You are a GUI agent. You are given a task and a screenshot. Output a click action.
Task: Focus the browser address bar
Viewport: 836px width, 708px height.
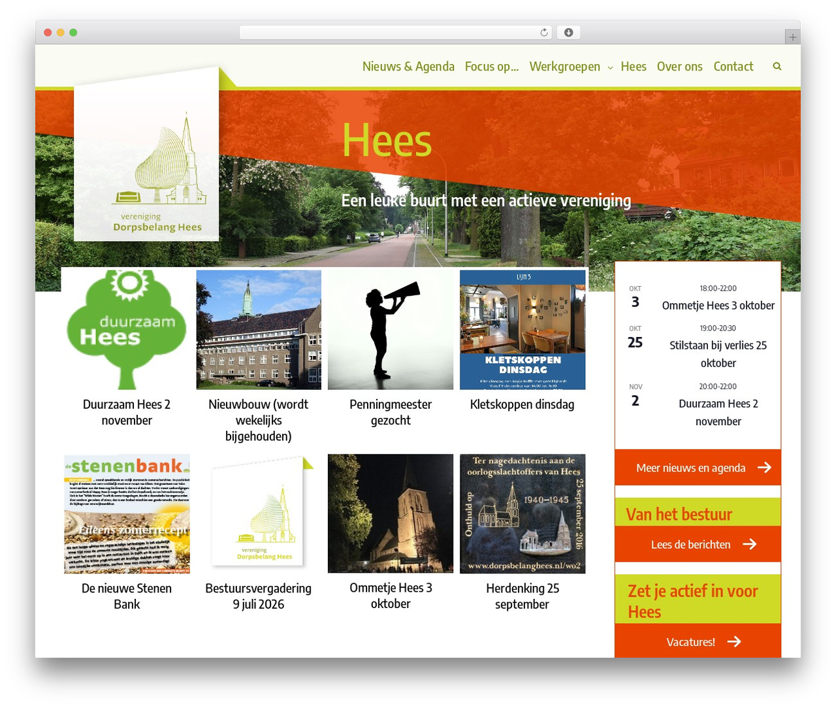coord(396,33)
